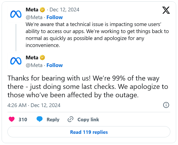Click the copy link chain icon

tap(70, 119)
